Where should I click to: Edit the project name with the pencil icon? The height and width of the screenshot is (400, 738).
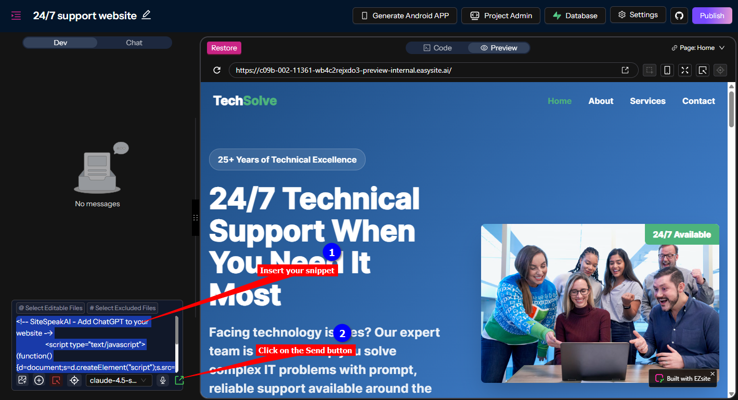[x=146, y=15]
